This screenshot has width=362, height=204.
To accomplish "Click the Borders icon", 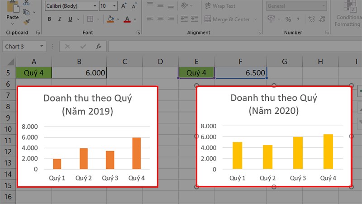I will [90, 19].
